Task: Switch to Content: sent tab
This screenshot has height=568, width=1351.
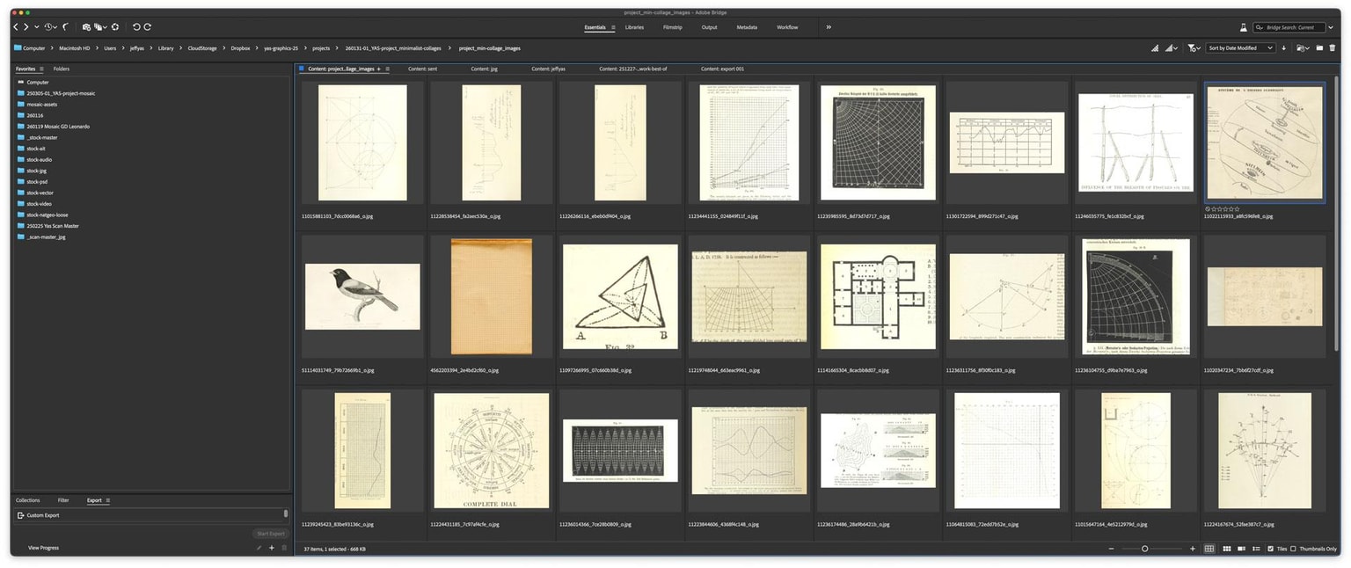Action: (423, 69)
